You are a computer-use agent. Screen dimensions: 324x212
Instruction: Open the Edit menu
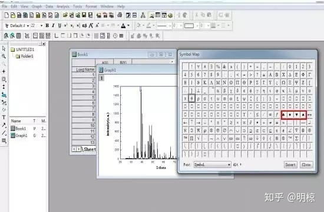coord(14,6)
